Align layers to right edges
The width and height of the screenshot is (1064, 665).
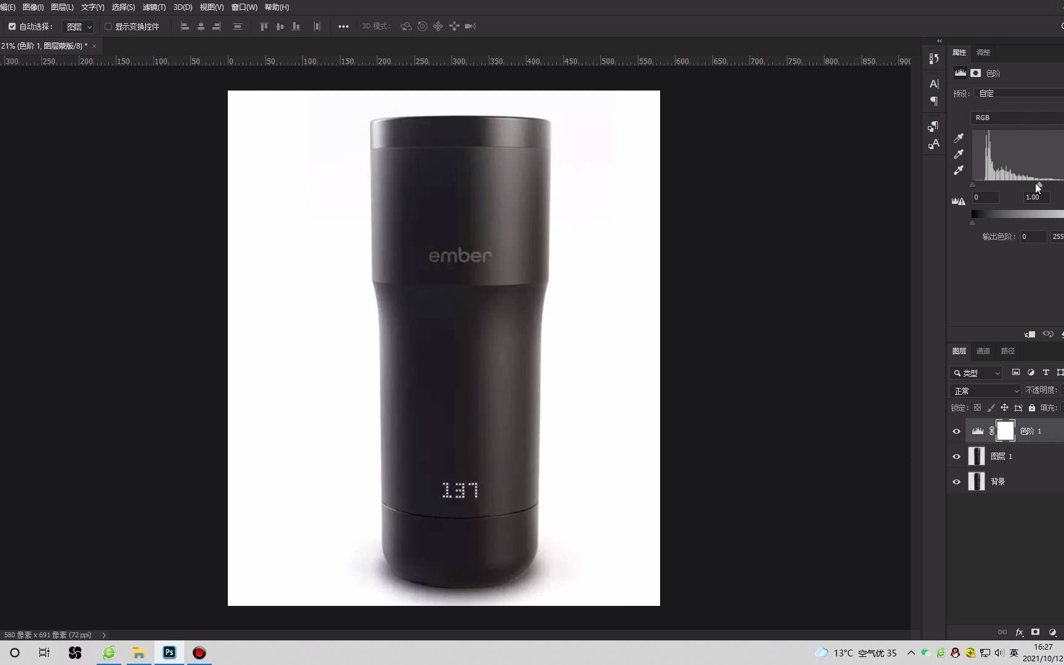(217, 26)
